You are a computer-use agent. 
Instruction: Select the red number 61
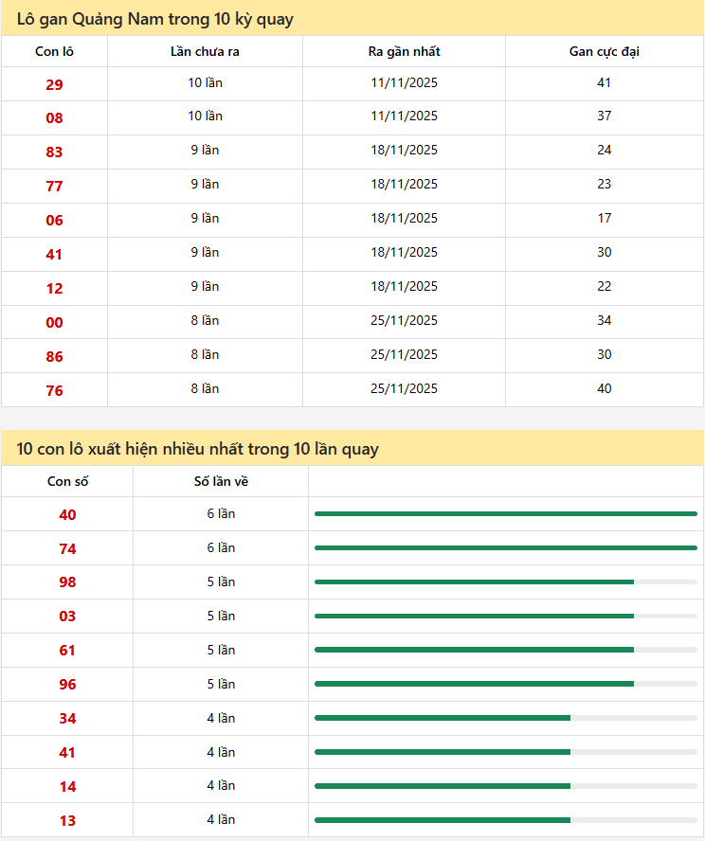(x=67, y=651)
